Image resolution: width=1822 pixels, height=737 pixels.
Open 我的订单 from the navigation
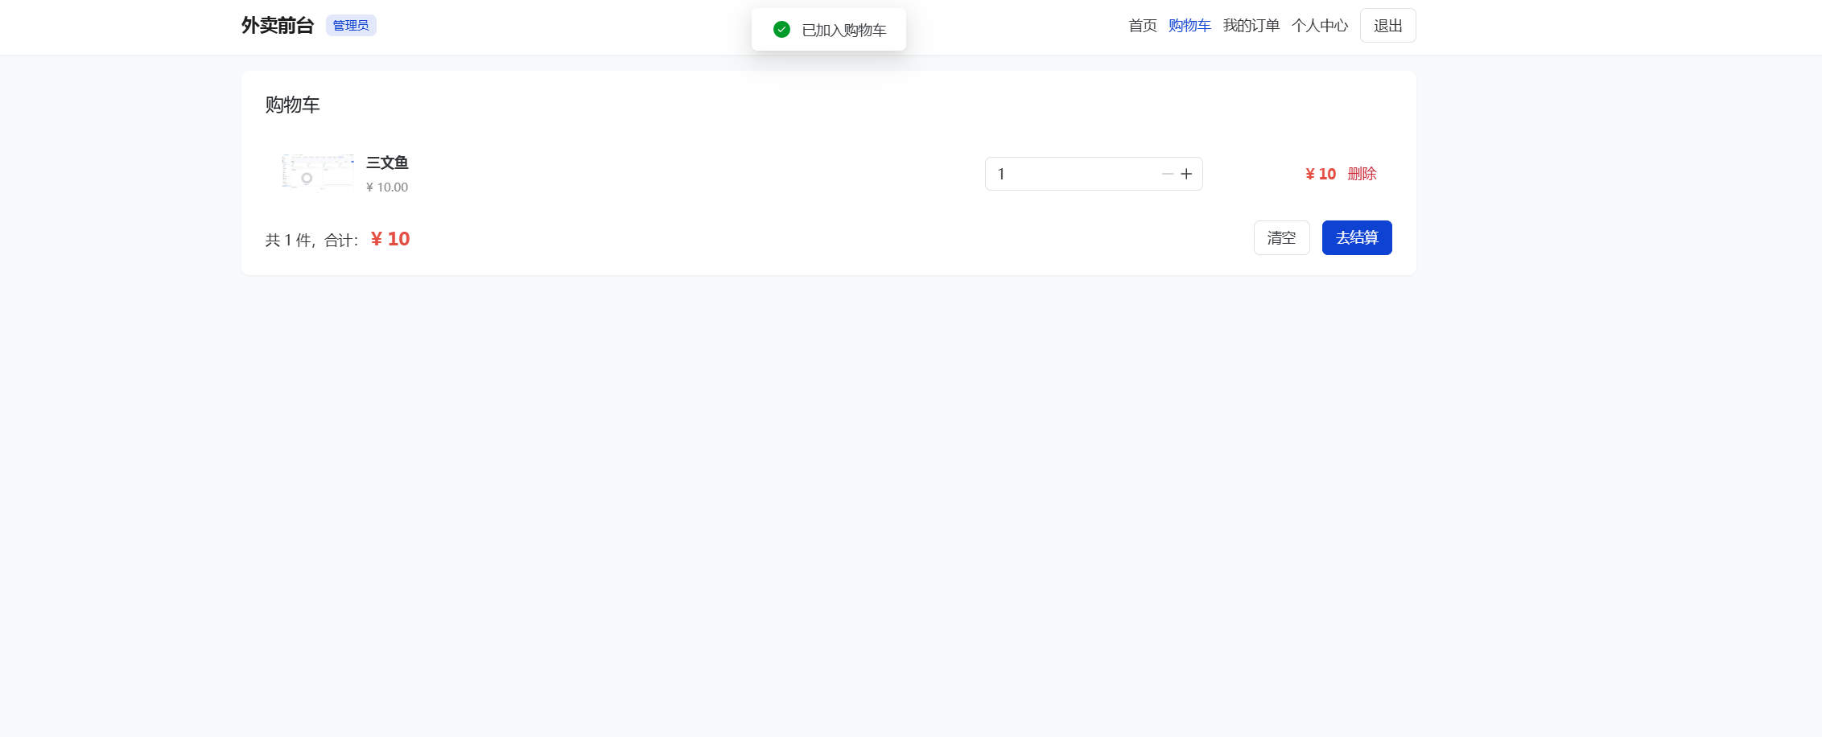tap(1251, 26)
